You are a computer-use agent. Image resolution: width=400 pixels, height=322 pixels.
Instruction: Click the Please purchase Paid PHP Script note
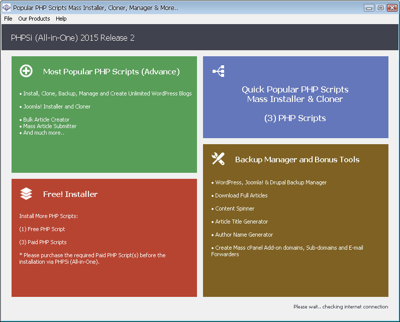(x=92, y=259)
